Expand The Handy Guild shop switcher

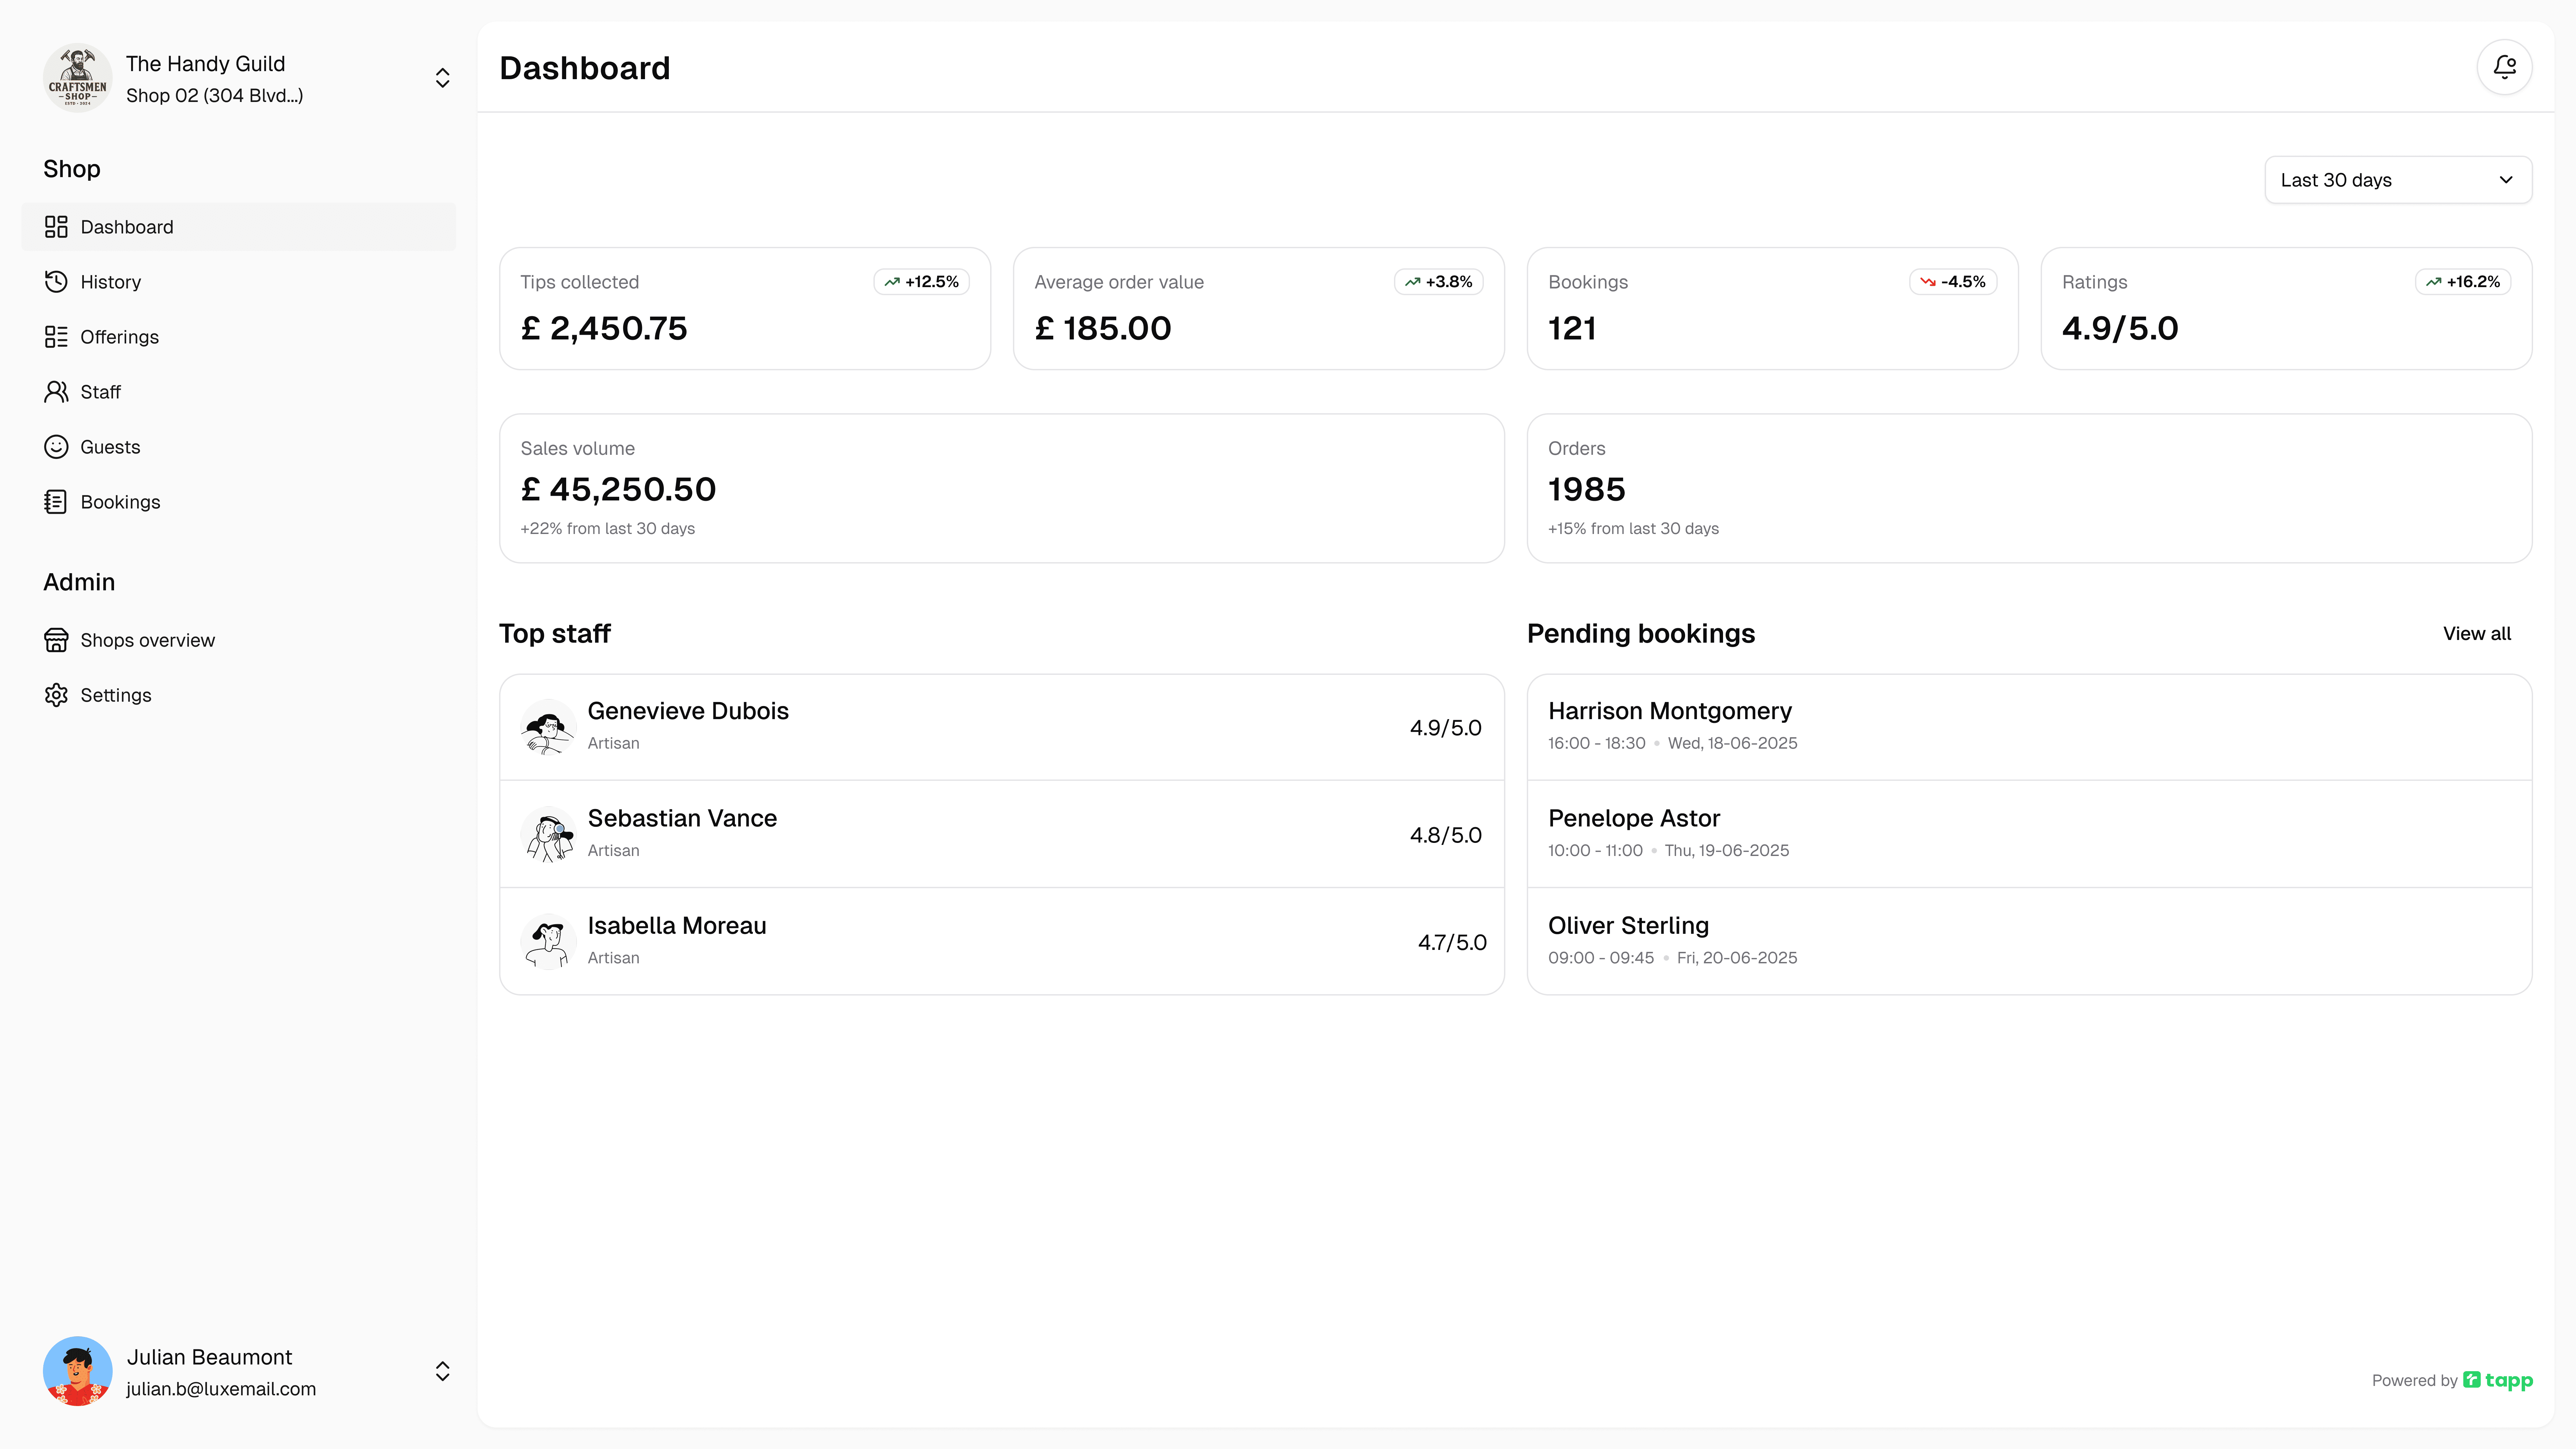pyautogui.click(x=442, y=78)
